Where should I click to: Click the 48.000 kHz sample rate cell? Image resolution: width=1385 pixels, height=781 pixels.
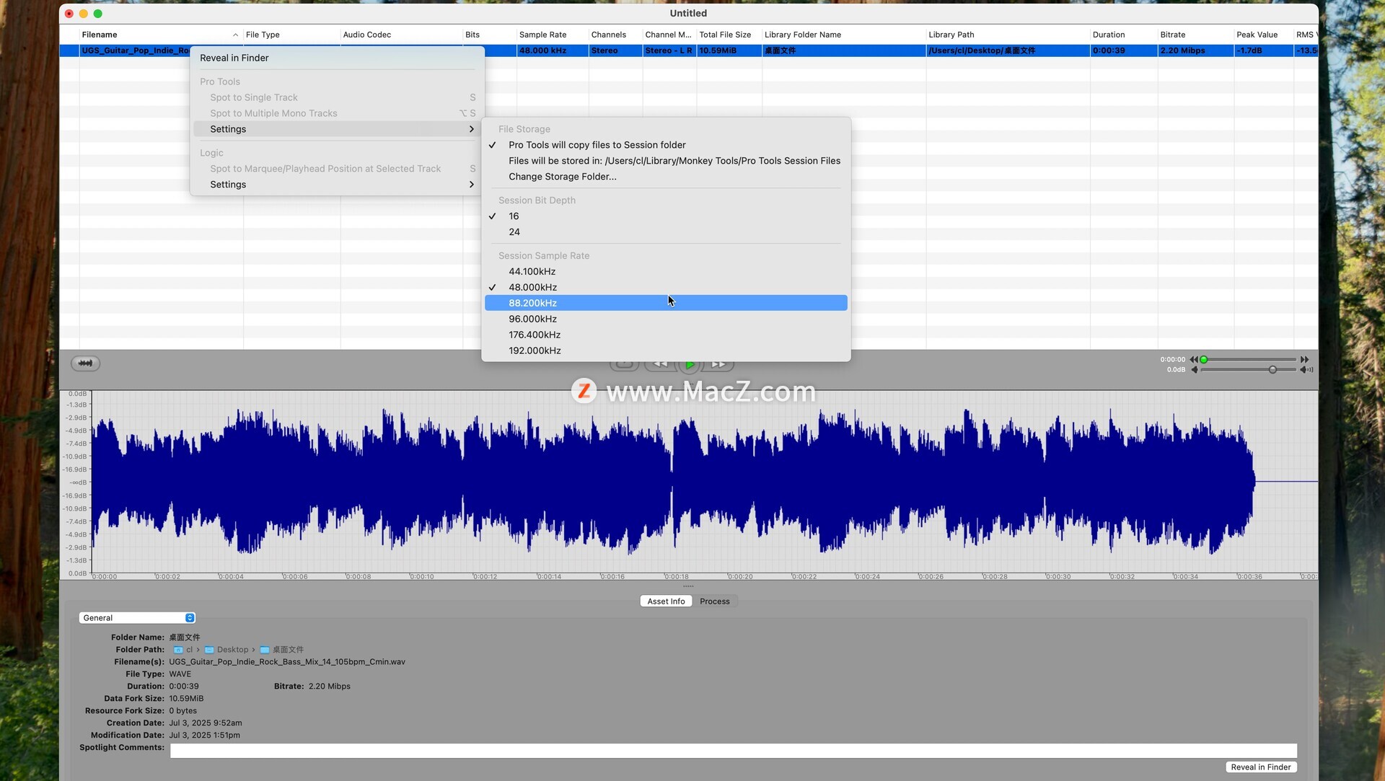point(552,50)
